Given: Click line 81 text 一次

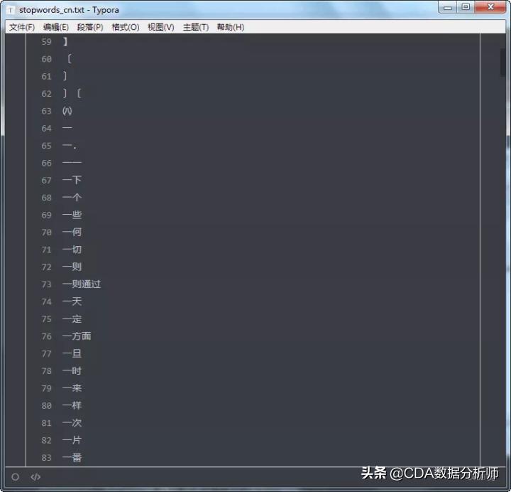Looking at the screenshot, I should pyautogui.click(x=72, y=423).
